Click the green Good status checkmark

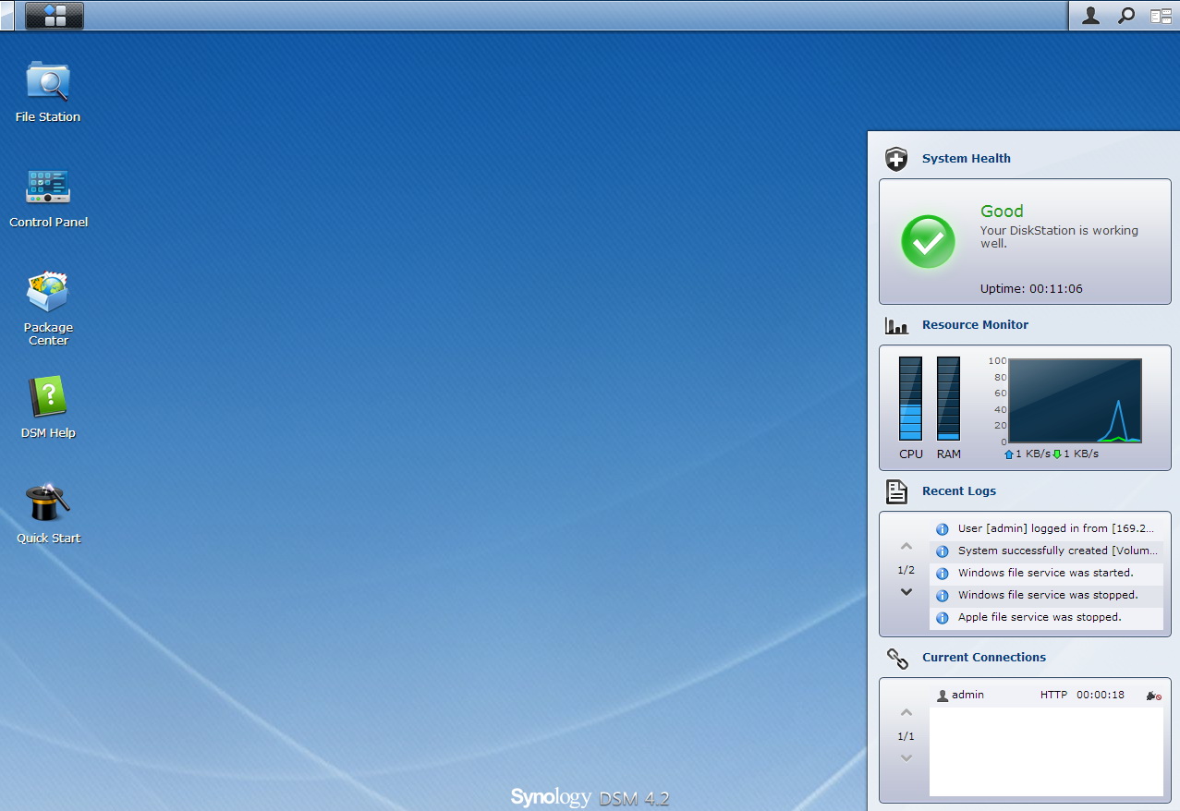coord(928,242)
